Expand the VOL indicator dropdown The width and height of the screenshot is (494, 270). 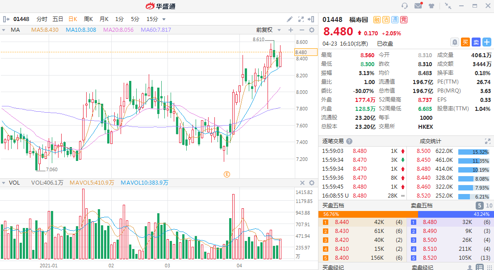(4, 183)
